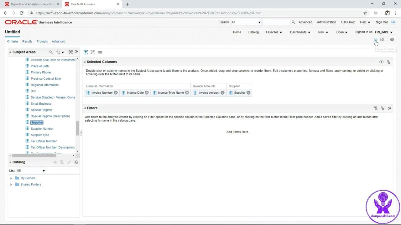Open the gear options for Invoice Date

[x=147, y=93]
